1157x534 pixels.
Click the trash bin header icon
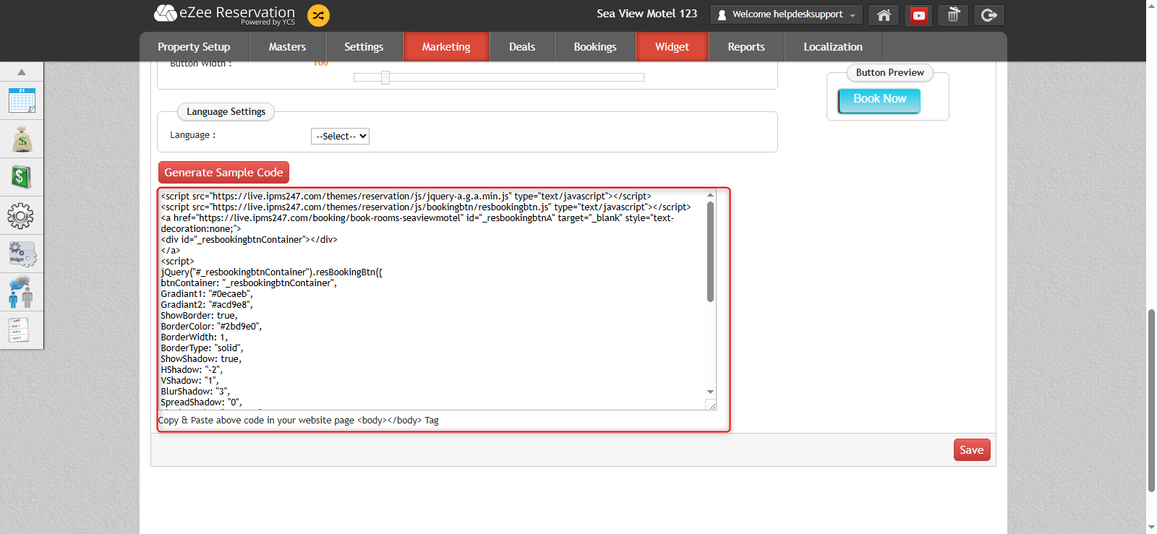(x=953, y=15)
